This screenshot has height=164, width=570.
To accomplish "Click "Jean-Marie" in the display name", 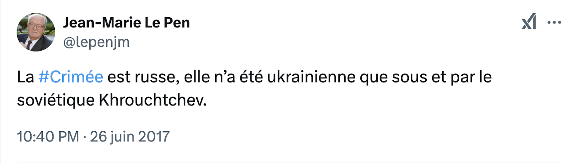I will (x=102, y=23).
